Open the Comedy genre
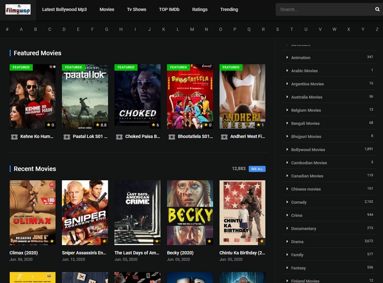383x283 pixels. pyautogui.click(x=299, y=202)
